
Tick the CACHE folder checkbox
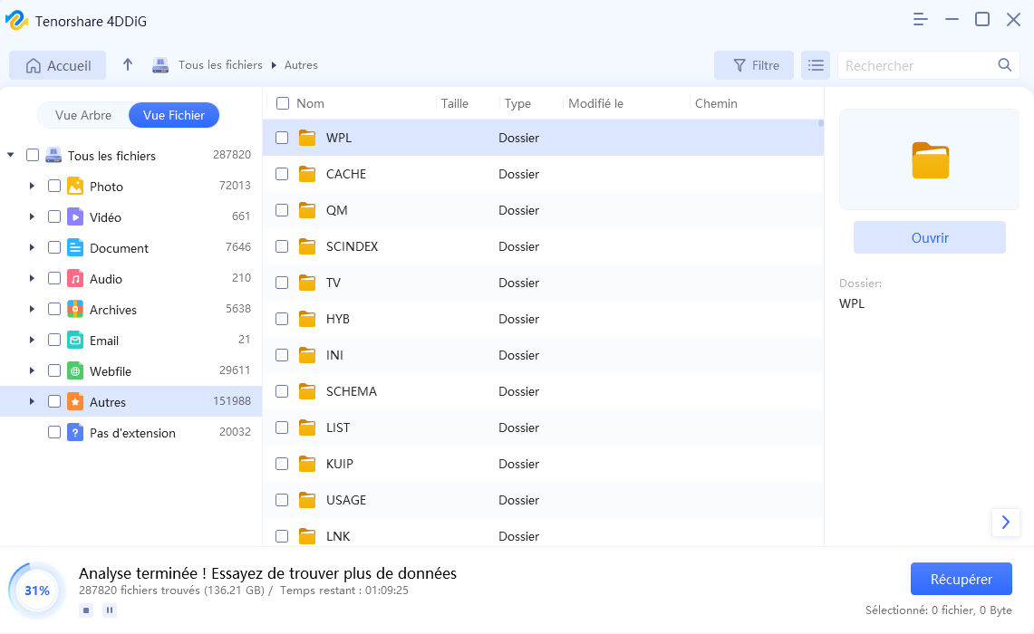click(282, 174)
